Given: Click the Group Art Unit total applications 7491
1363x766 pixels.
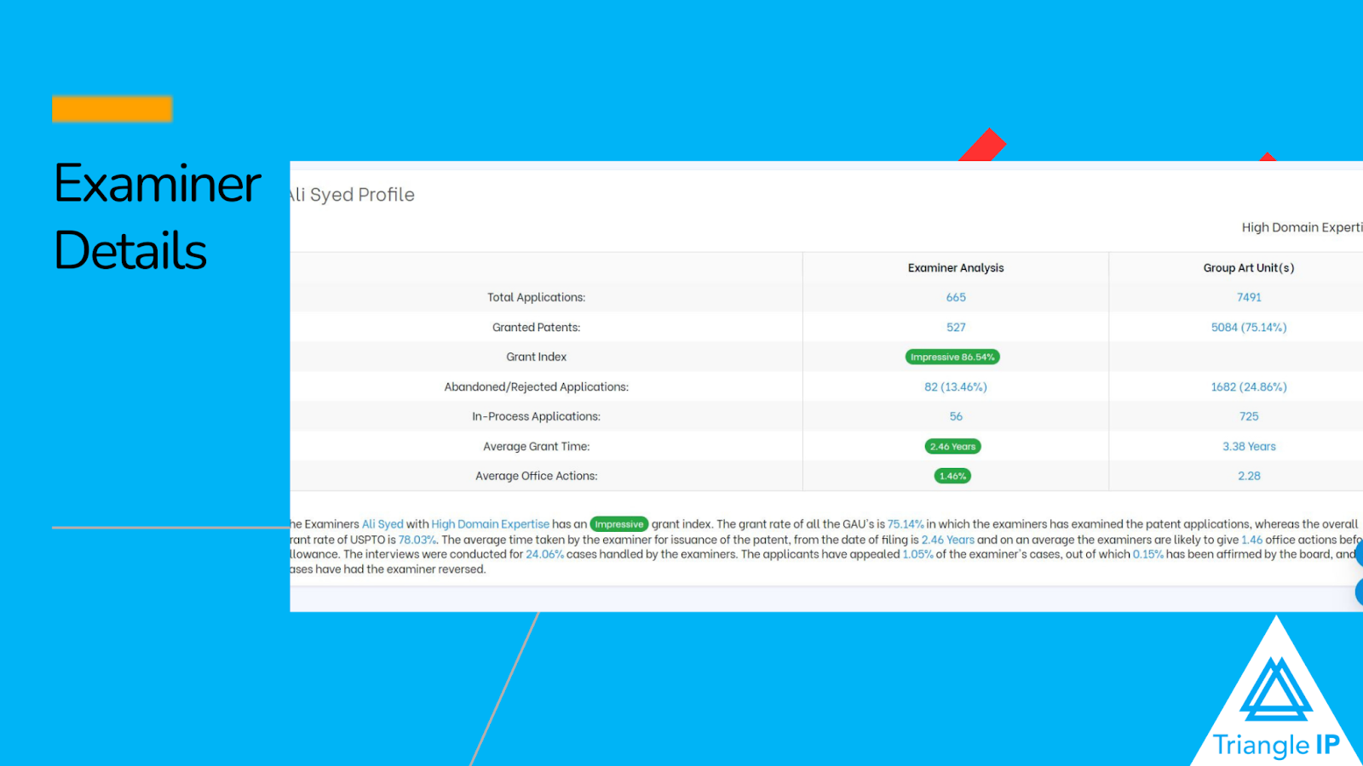Looking at the screenshot, I should coord(1249,297).
